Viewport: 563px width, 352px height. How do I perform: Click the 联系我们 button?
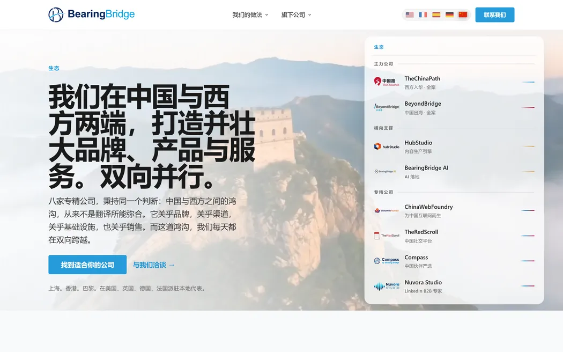[x=495, y=14]
